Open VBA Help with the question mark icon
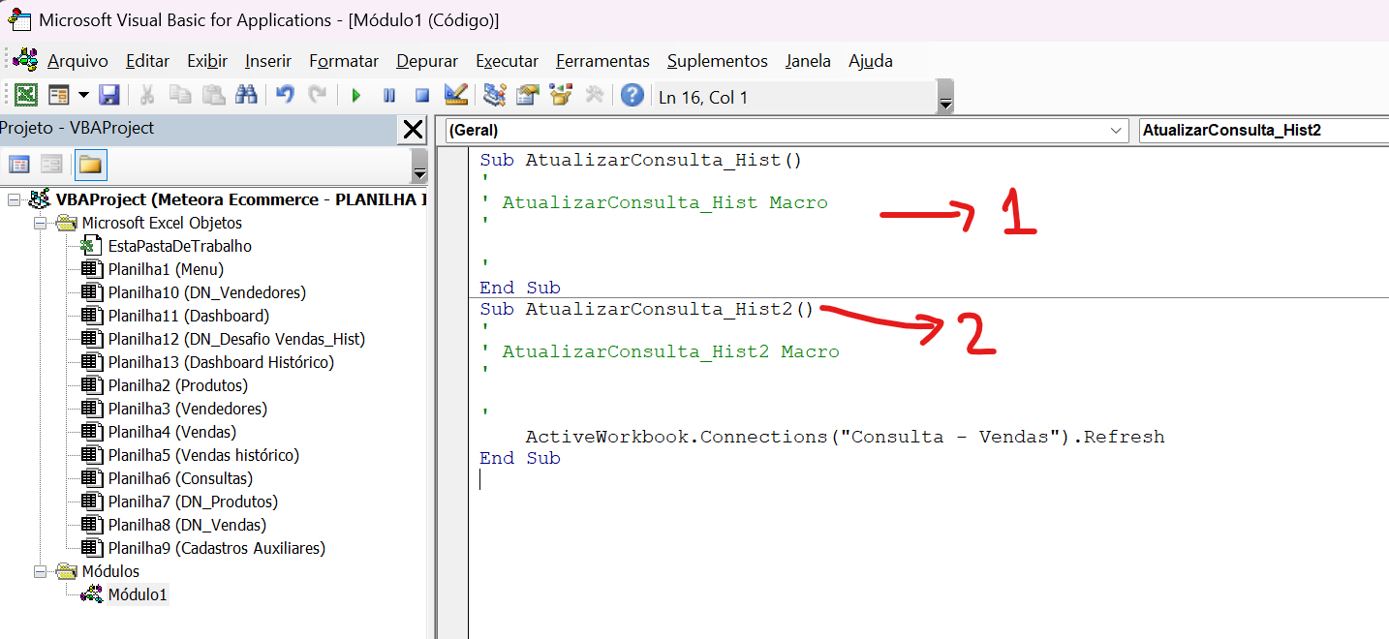The height and width of the screenshot is (639, 1389). point(633,96)
